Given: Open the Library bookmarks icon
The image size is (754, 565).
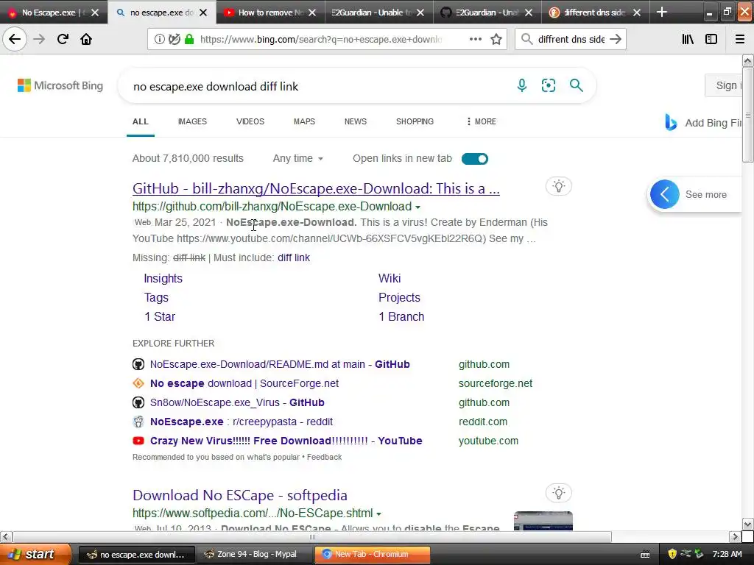Looking at the screenshot, I should (x=688, y=40).
